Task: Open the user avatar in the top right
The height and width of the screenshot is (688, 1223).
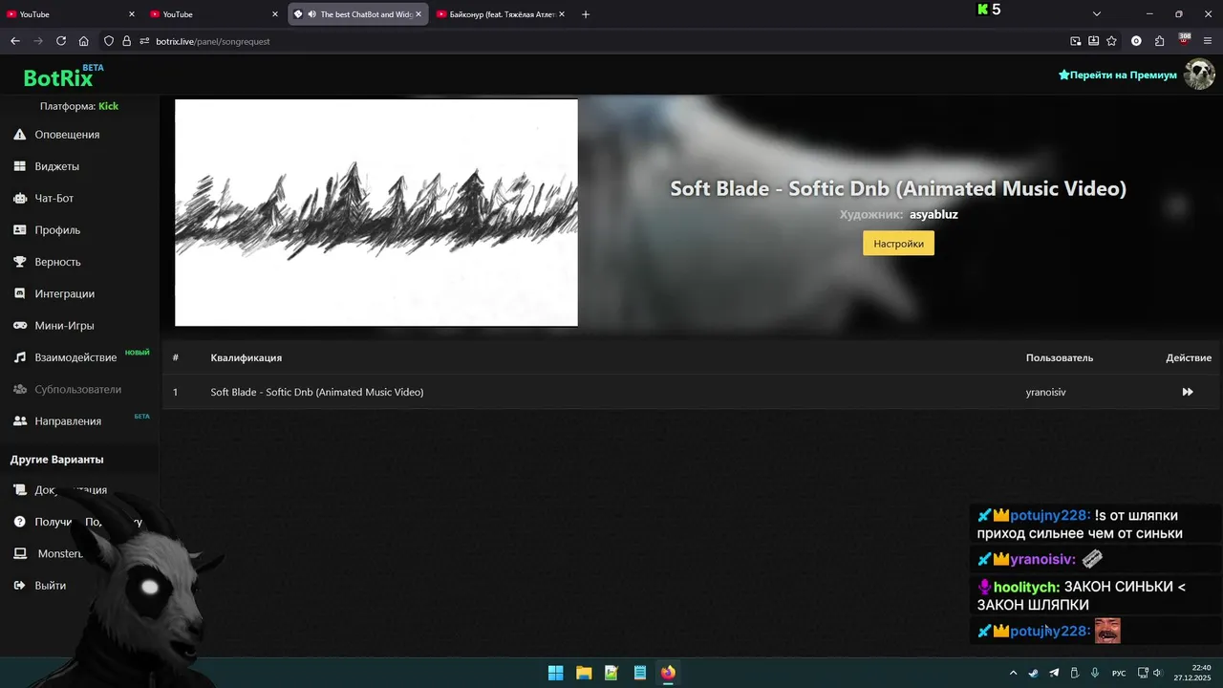Action: (x=1199, y=75)
